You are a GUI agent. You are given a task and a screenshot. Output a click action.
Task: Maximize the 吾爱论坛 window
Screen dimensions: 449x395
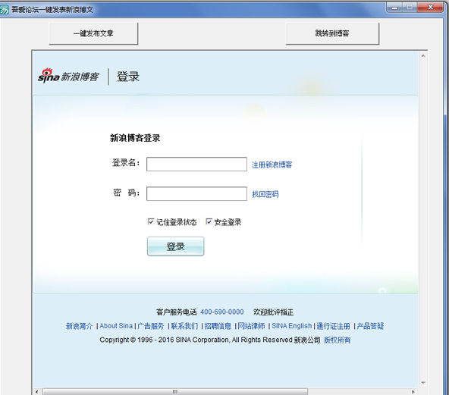click(410, 7)
